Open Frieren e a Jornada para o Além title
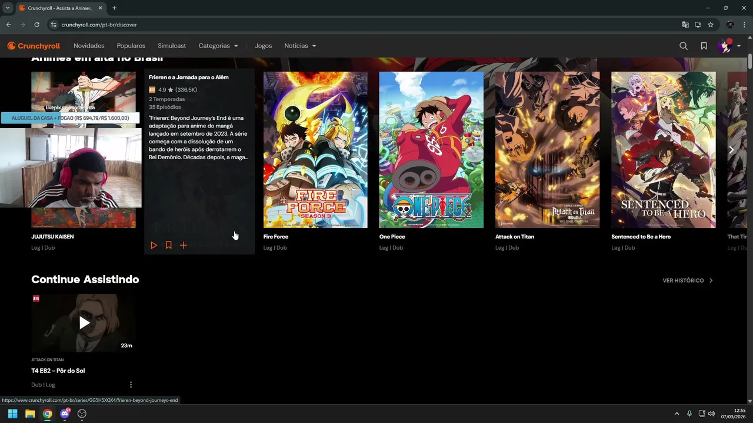 point(189,77)
